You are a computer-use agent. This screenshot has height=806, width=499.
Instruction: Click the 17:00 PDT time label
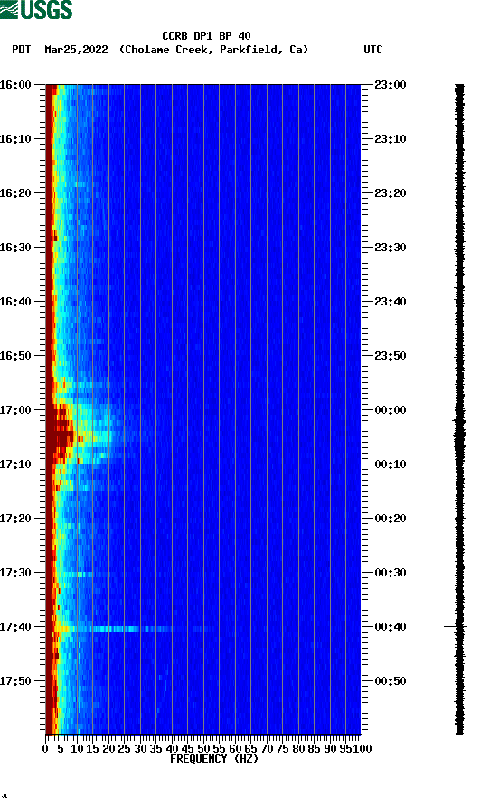[15, 410]
